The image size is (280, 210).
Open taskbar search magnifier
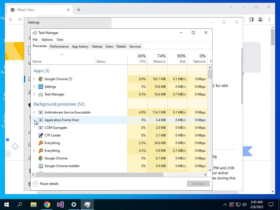pos(20,205)
